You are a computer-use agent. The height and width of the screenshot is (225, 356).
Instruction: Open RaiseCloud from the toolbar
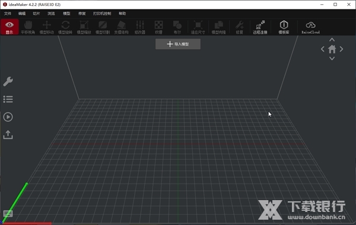pyautogui.click(x=310, y=27)
